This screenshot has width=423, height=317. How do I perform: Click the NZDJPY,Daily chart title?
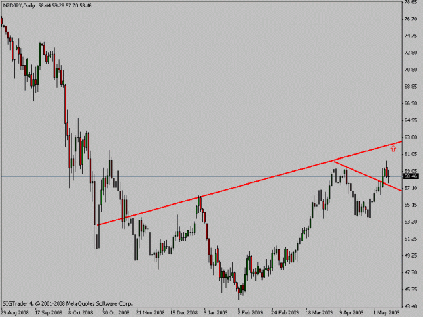click(x=19, y=5)
